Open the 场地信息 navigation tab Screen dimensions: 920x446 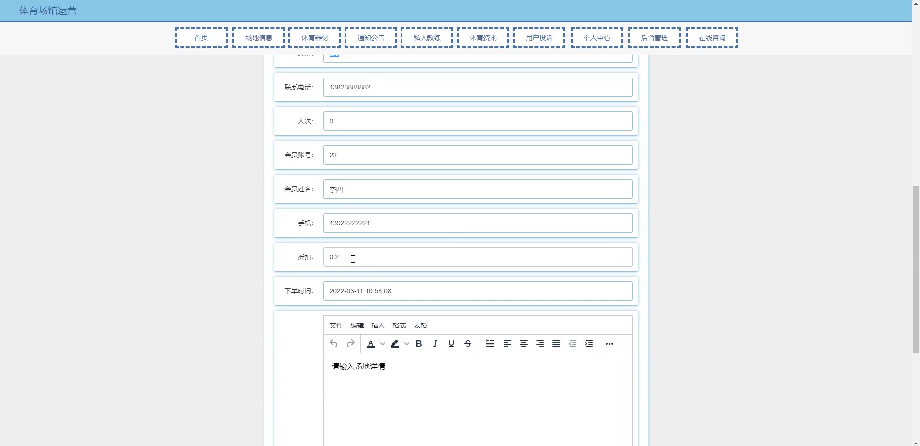(259, 38)
